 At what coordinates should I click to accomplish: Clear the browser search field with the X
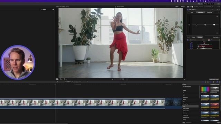tap(53, 9)
